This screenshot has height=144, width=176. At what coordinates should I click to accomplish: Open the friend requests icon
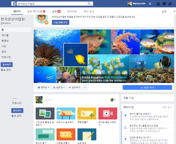[158, 4]
